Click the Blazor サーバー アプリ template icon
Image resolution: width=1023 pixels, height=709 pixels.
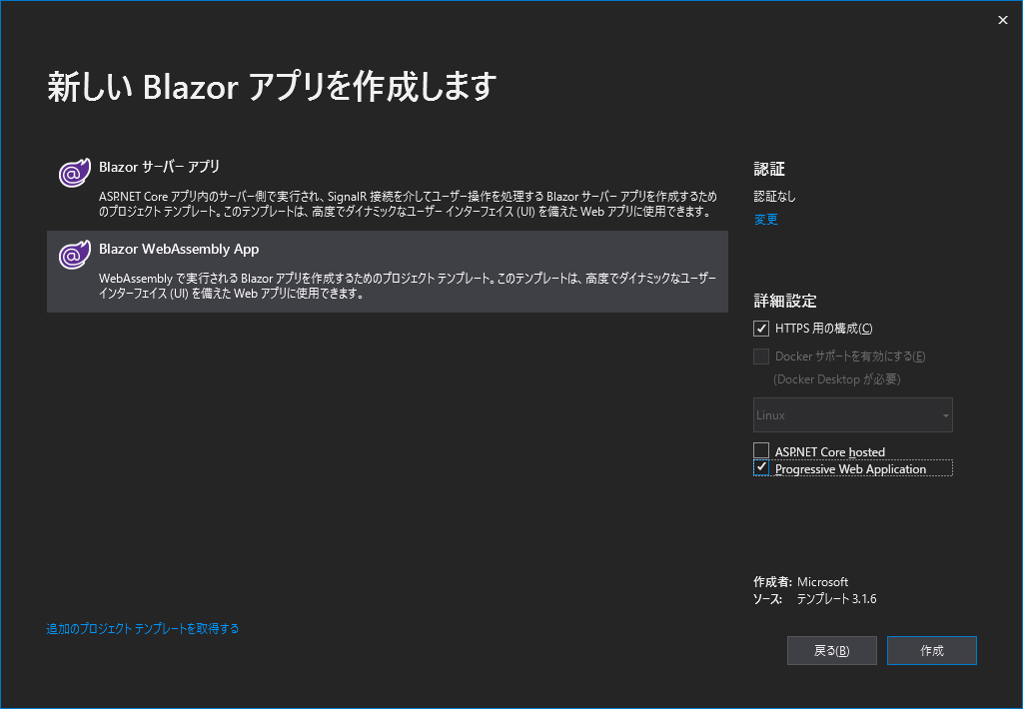coord(74,173)
